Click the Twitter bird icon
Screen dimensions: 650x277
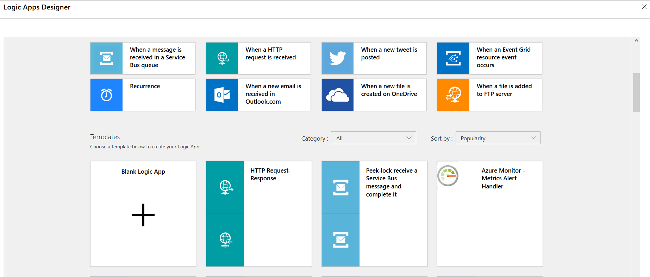[338, 58]
